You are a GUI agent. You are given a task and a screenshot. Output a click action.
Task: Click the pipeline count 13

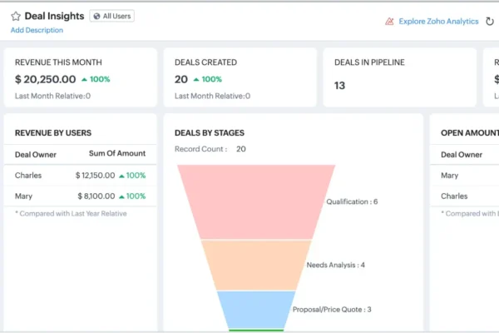coord(339,86)
